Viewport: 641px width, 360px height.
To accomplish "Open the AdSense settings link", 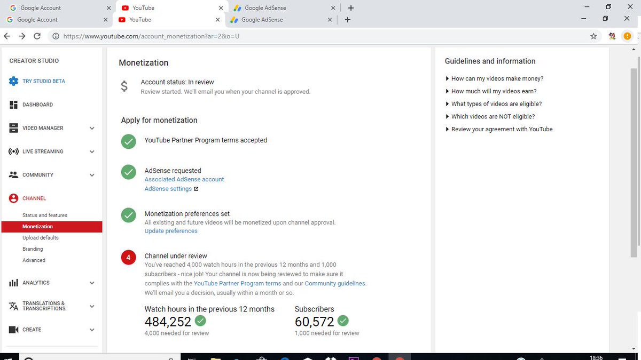I will pyautogui.click(x=168, y=189).
